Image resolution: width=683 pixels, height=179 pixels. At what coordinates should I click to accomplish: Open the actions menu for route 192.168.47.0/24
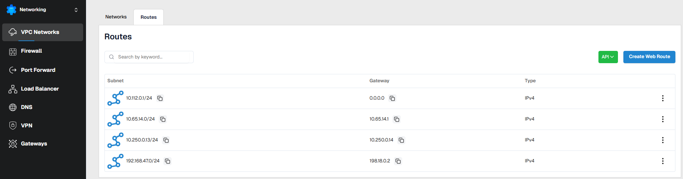[663, 161]
